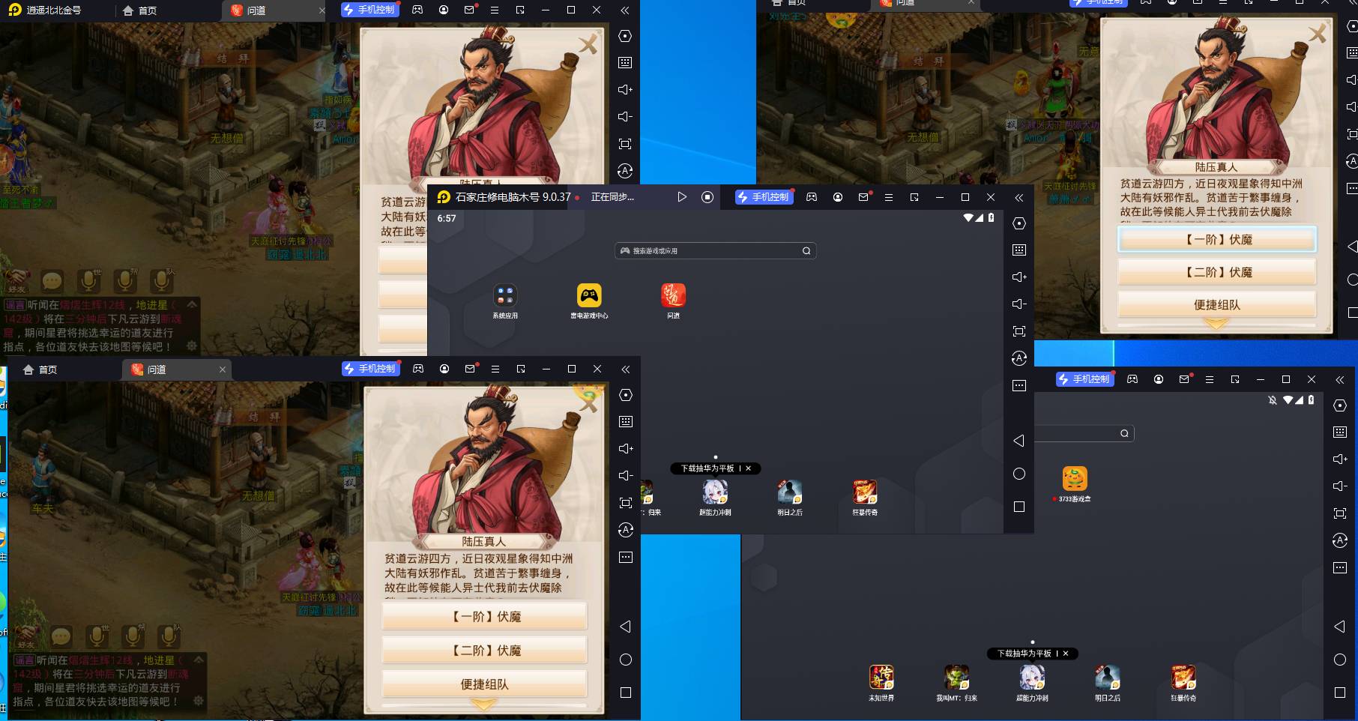Switch to 首页 tab in 逍遥北北金号 window
The image size is (1358, 721).
pyautogui.click(x=139, y=10)
